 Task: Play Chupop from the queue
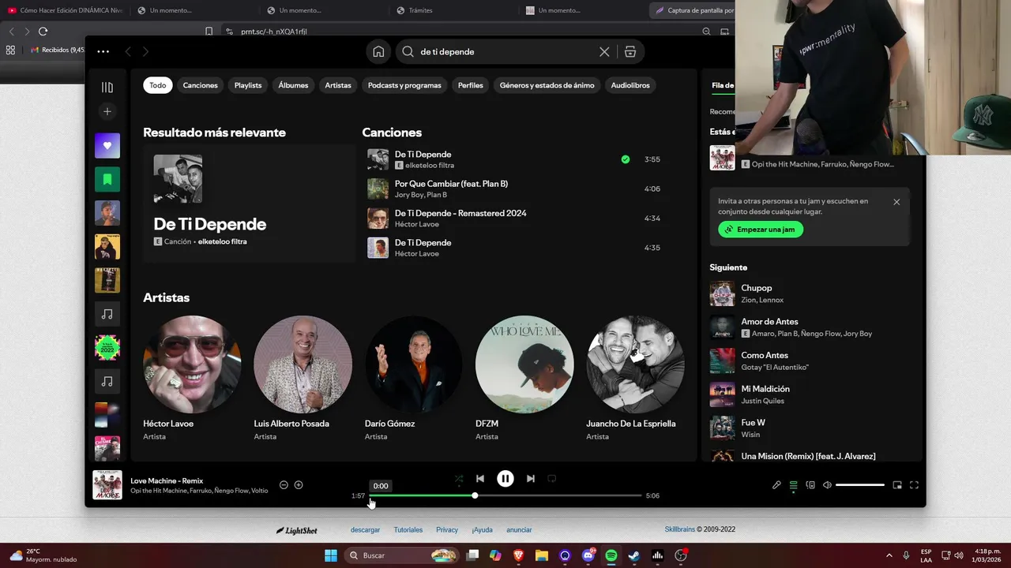click(x=811, y=293)
